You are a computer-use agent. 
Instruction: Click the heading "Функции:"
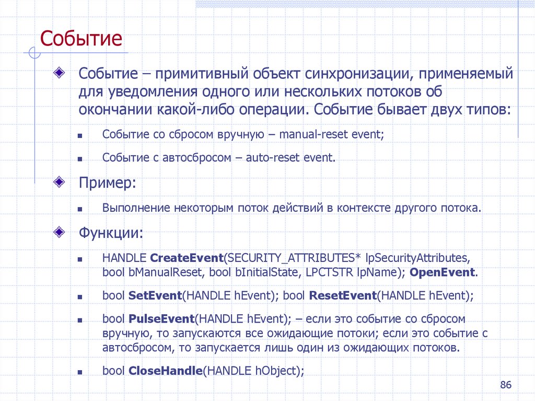click(111, 233)
